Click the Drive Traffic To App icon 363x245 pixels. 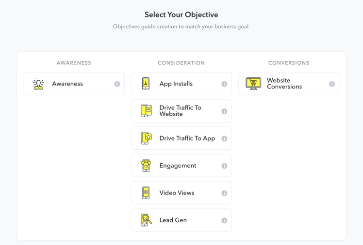point(146,138)
